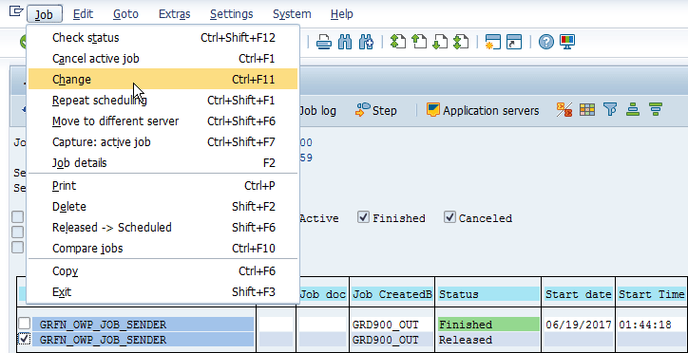Viewport: 688px width, 353px height.
Task: Click the blue funnel Filter icon
Action: click(610, 109)
